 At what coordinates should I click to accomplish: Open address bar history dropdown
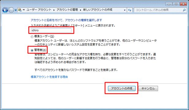point(125,10)
